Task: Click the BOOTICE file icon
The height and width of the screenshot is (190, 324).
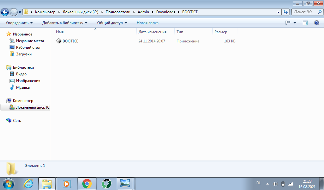Action: click(x=59, y=41)
